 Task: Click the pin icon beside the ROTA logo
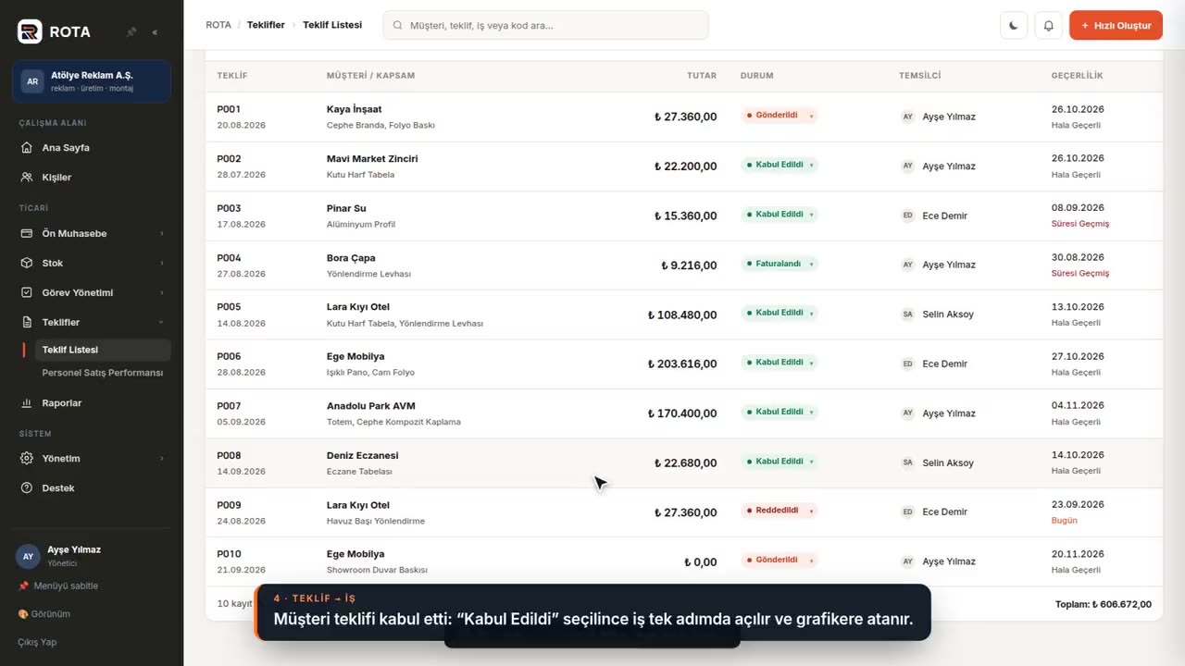click(x=131, y=32)
